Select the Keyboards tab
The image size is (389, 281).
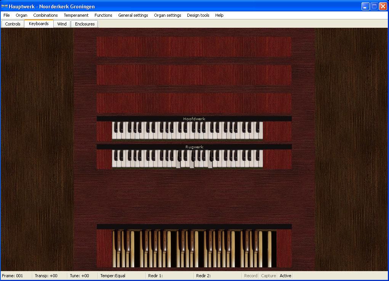pos(39,24)
